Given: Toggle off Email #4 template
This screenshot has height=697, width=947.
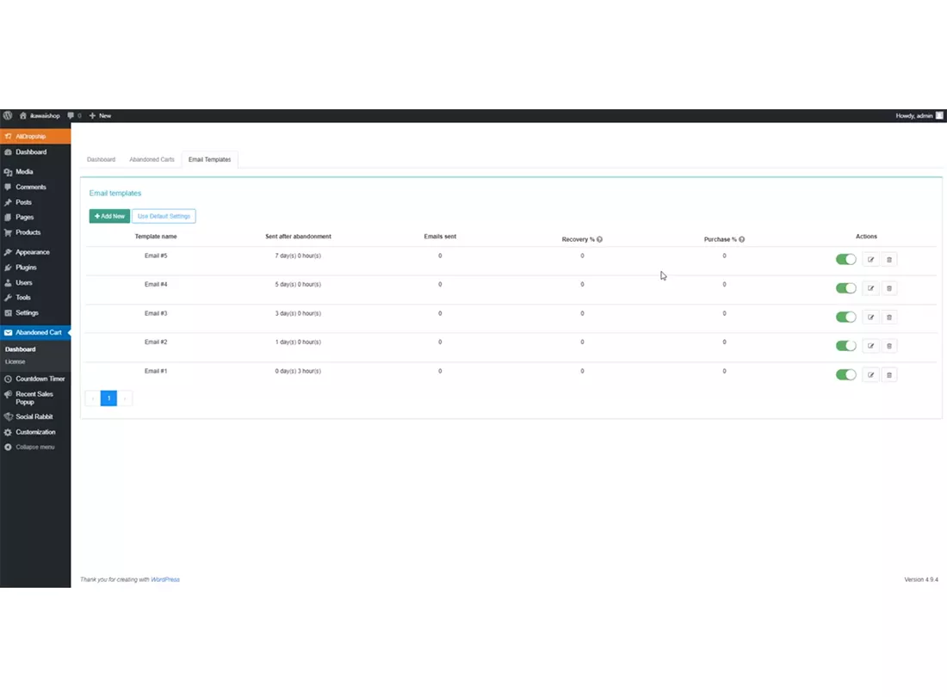Looking at the screenshot, I should (x=845, y=288).
